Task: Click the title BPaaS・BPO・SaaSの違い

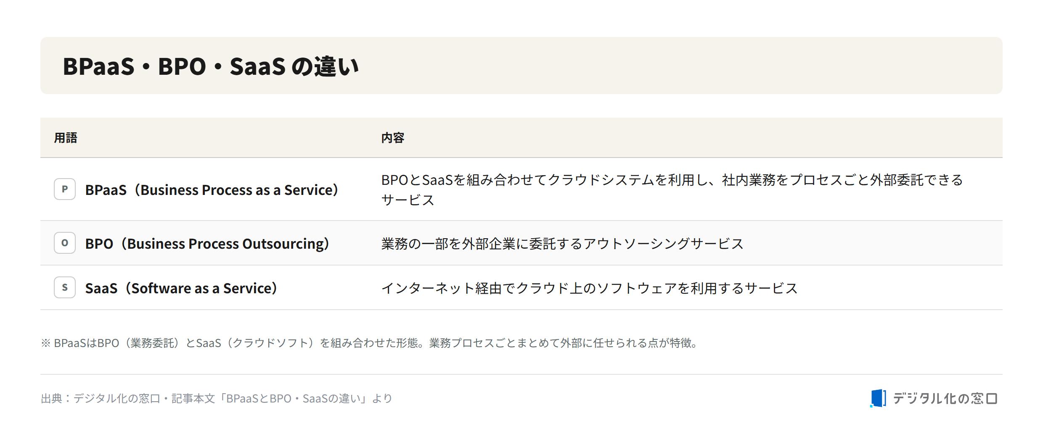Action: [x=211, y=66]
